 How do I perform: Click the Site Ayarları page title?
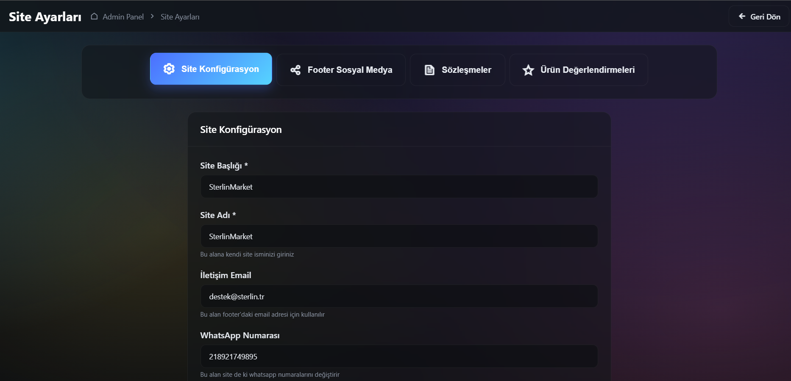[x=45, y=17]
